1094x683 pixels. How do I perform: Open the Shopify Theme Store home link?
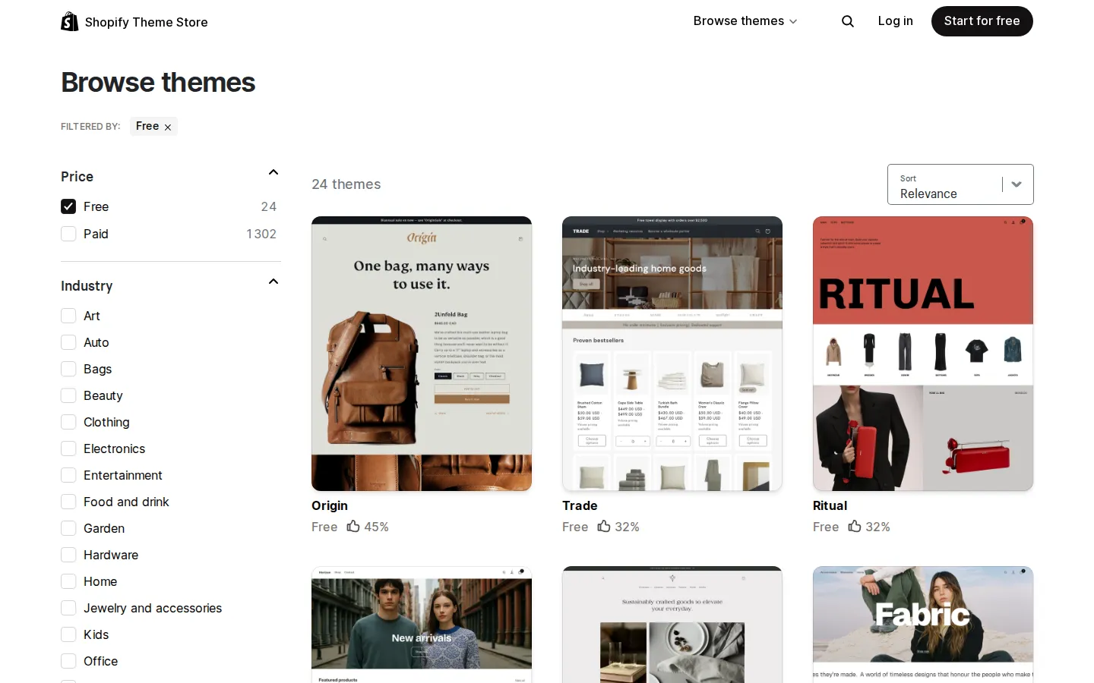[134, 22]
